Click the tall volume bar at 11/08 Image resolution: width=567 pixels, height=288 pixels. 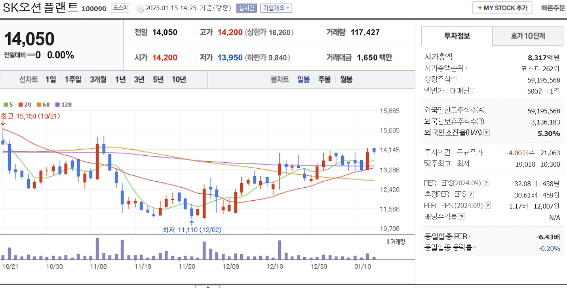coord(97,248)
